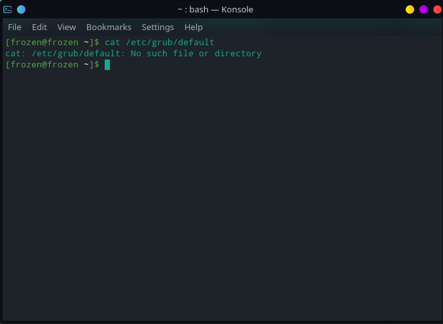Viewport: 443px width, 324px height.
Task: Open the View menu
Action: (x=67, y=27)
